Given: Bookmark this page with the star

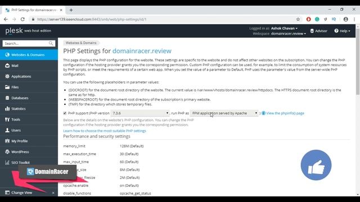Looking at the screenshot, I should click(x=298, y=19).
